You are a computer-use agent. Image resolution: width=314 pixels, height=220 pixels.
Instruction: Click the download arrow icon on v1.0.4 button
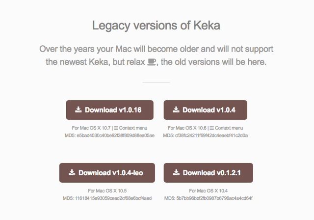pyautogui.click(x=177, y=110)
